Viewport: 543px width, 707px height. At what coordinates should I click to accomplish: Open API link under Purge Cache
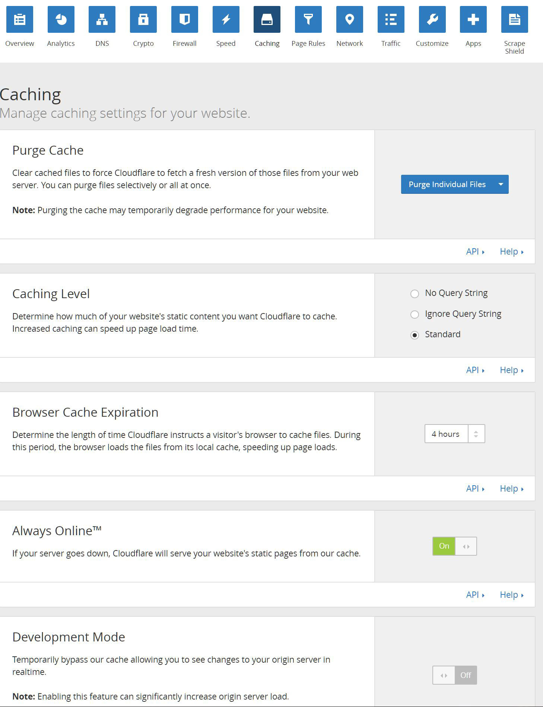click(475, 252)
